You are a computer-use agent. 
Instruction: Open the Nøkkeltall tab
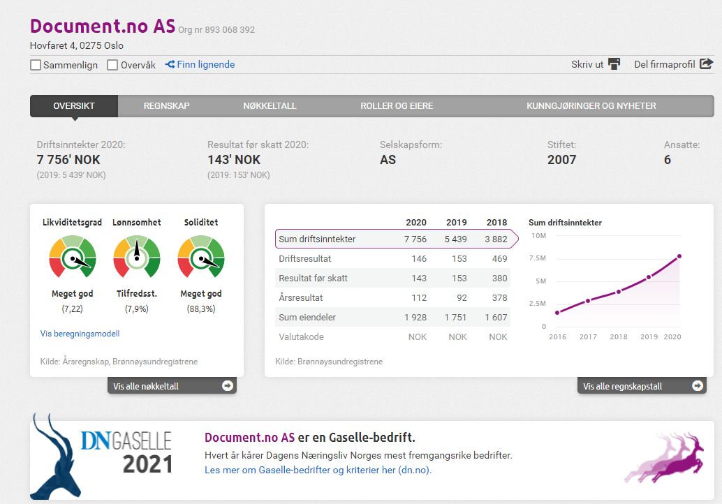click(x=270, y=106)
